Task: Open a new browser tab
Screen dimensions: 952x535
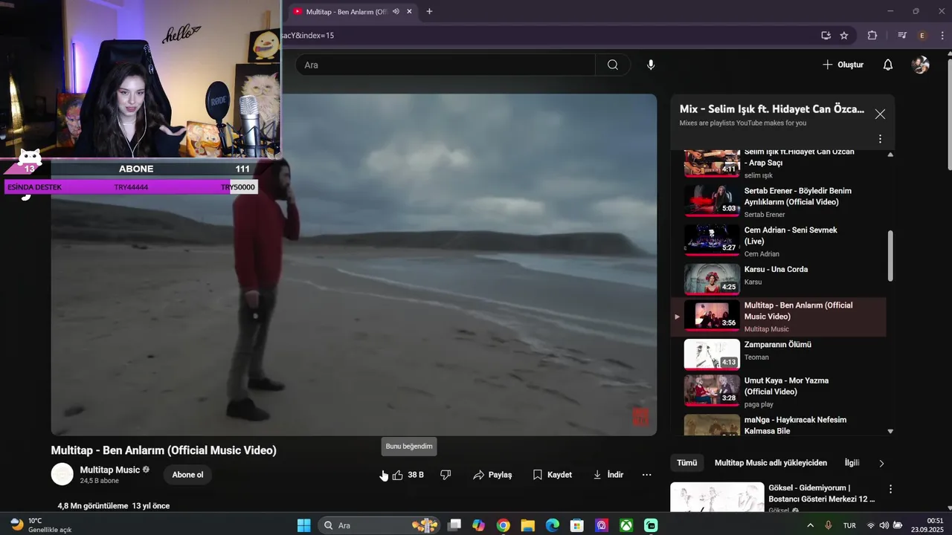Action: tap(429, 11)
